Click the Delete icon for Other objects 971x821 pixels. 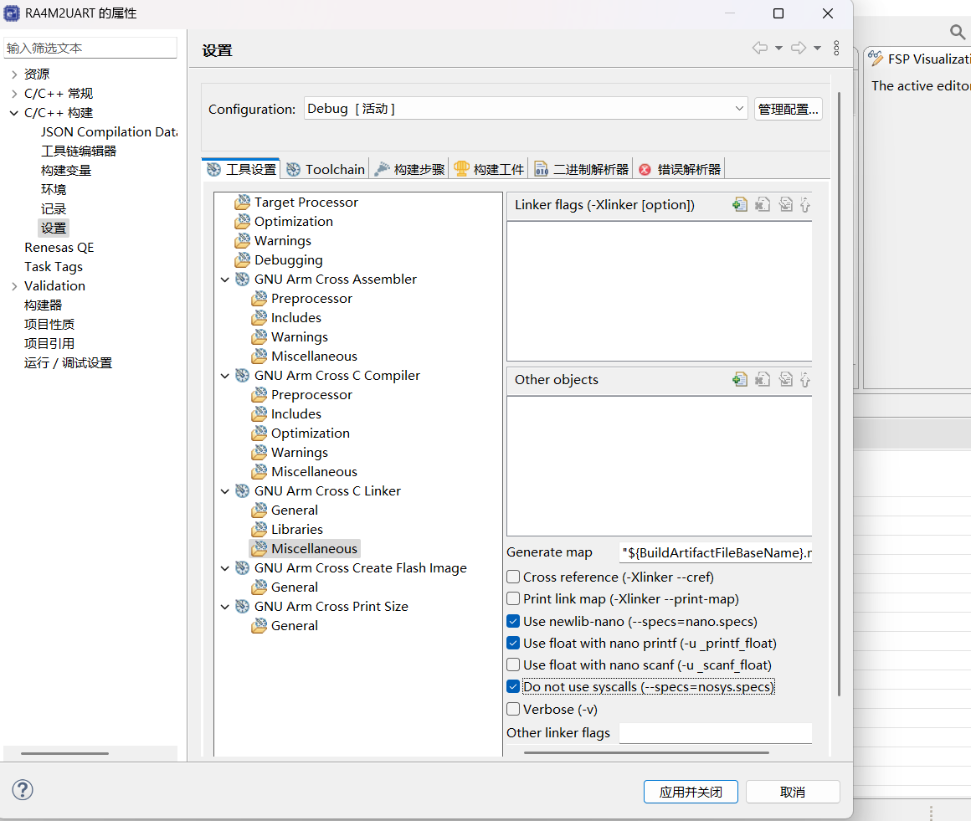tap(763, 380)
